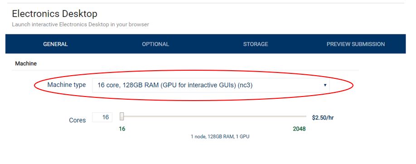416x164 pixels.
Task: Click the Machine type field label
Action: click(x=67, y=85)
